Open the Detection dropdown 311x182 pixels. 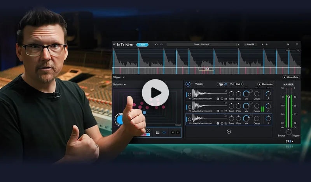(x=119, y=84)
